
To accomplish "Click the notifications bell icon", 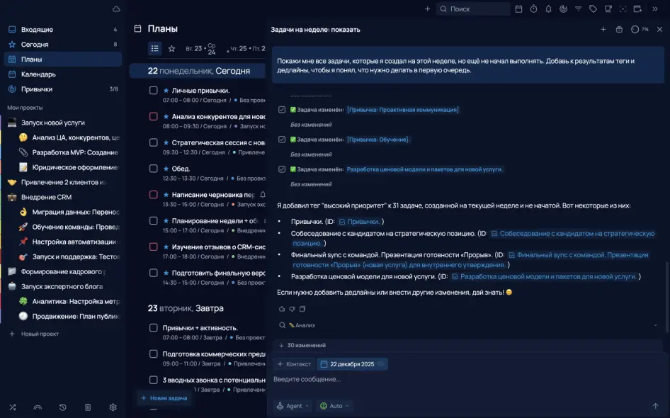I will pyautogui.click(x=548, y=9).
